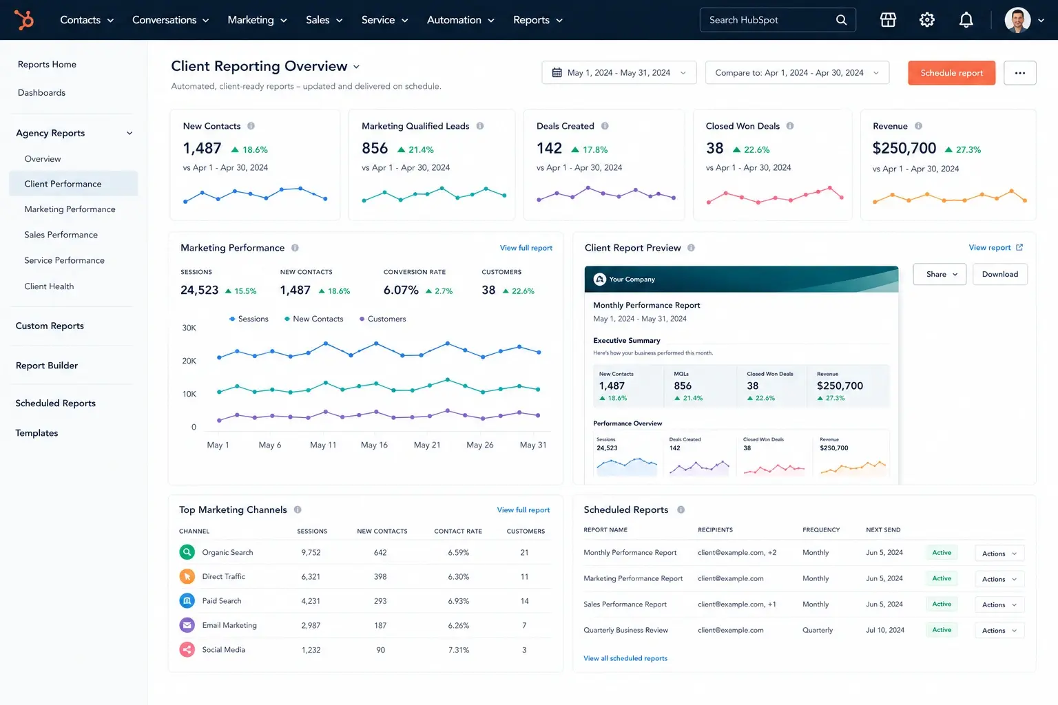Image resolution: width=1058 pixels, height=705 pixels.
Task: Click the user avatar photo
Action: [1017, 20]
